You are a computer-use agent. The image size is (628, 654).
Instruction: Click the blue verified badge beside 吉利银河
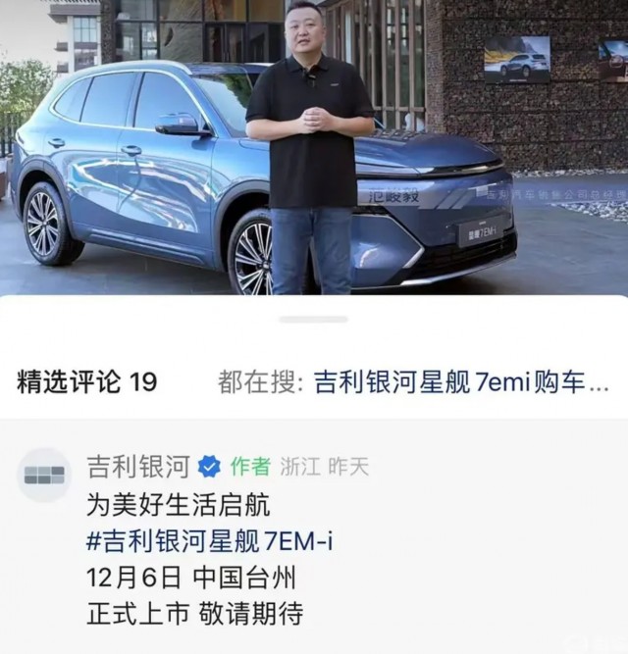(209, 467)
